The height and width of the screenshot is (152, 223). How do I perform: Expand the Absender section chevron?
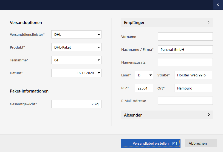tap(209, 115)
